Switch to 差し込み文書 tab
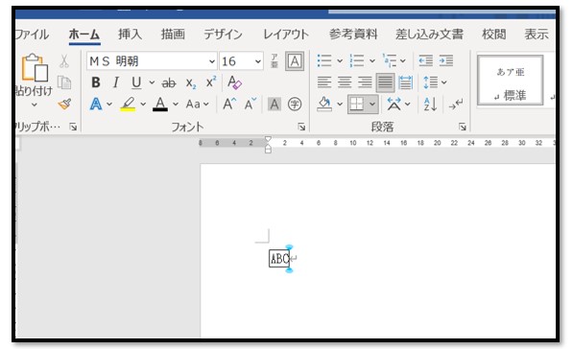 pos(429,35)
